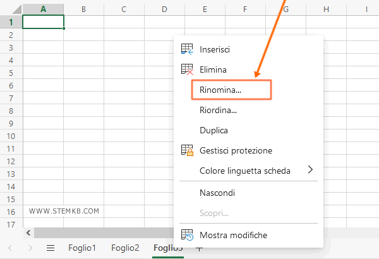Select column E header
Image resolution: width=379 pixels, height=259 pixels.
(x=205, y=9)
